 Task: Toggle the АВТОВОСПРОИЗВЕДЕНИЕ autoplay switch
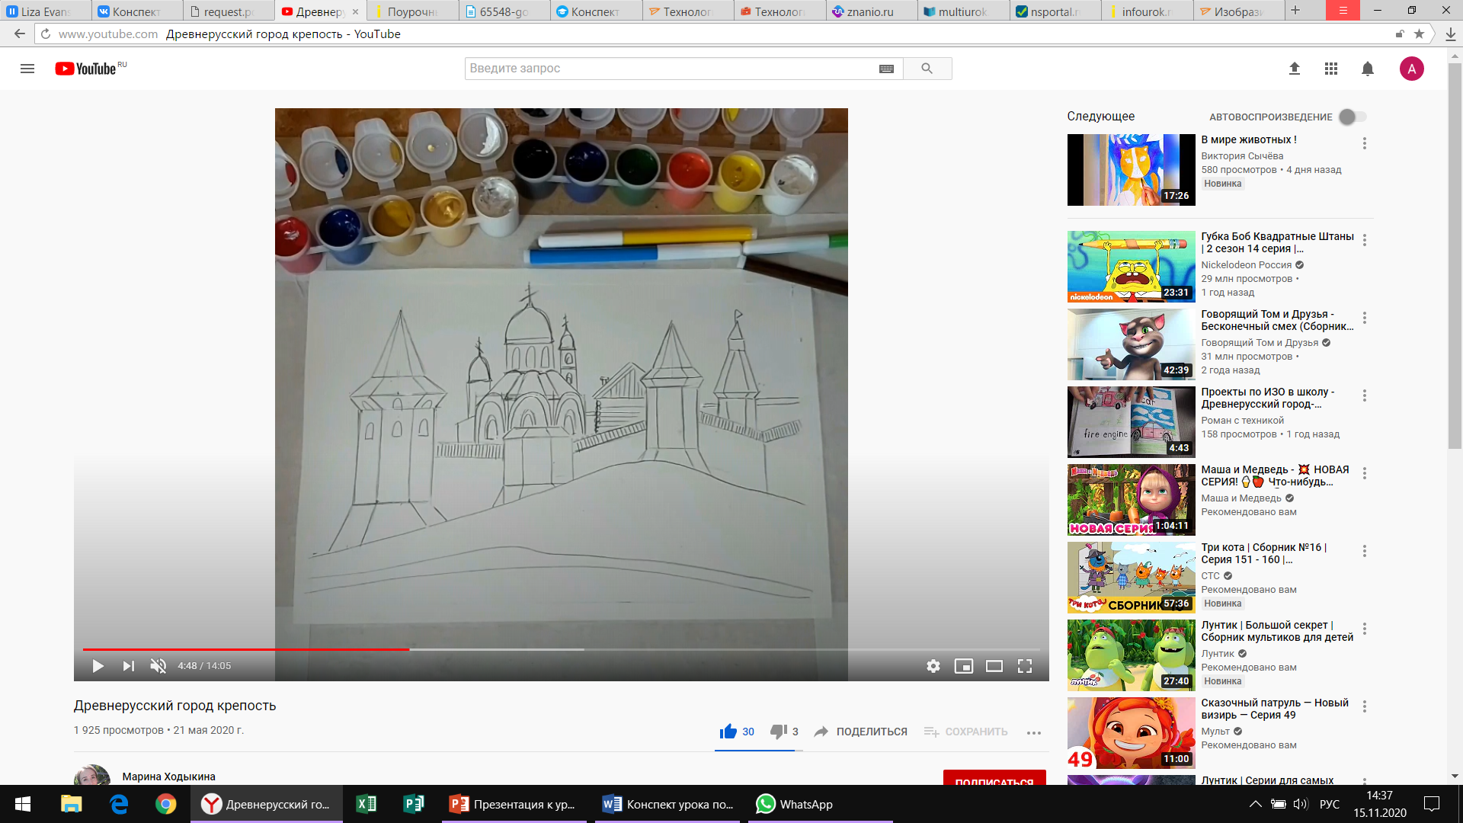pos(1353,117)
